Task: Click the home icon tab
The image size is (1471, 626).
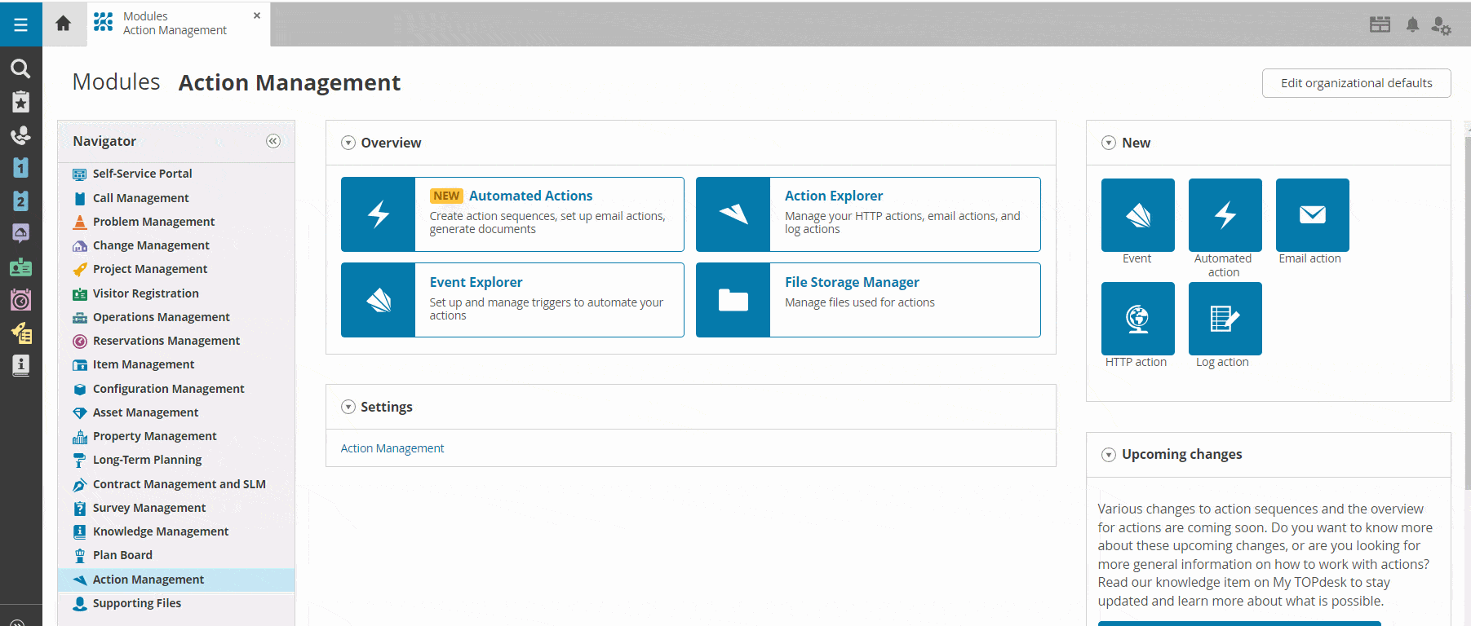Action: coord(63,24)
